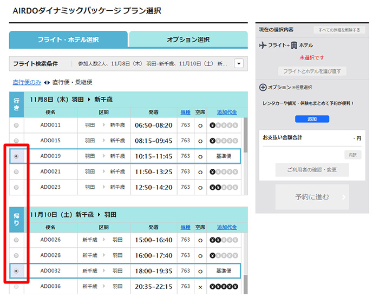Viewport: 379px width, 304px height.
Task: Click the 内訳 breakdown button
Action: [x=352, y=155]
